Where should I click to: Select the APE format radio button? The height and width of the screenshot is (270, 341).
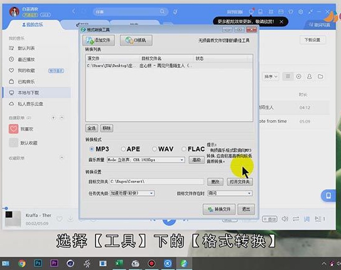[x=123, y=149]
